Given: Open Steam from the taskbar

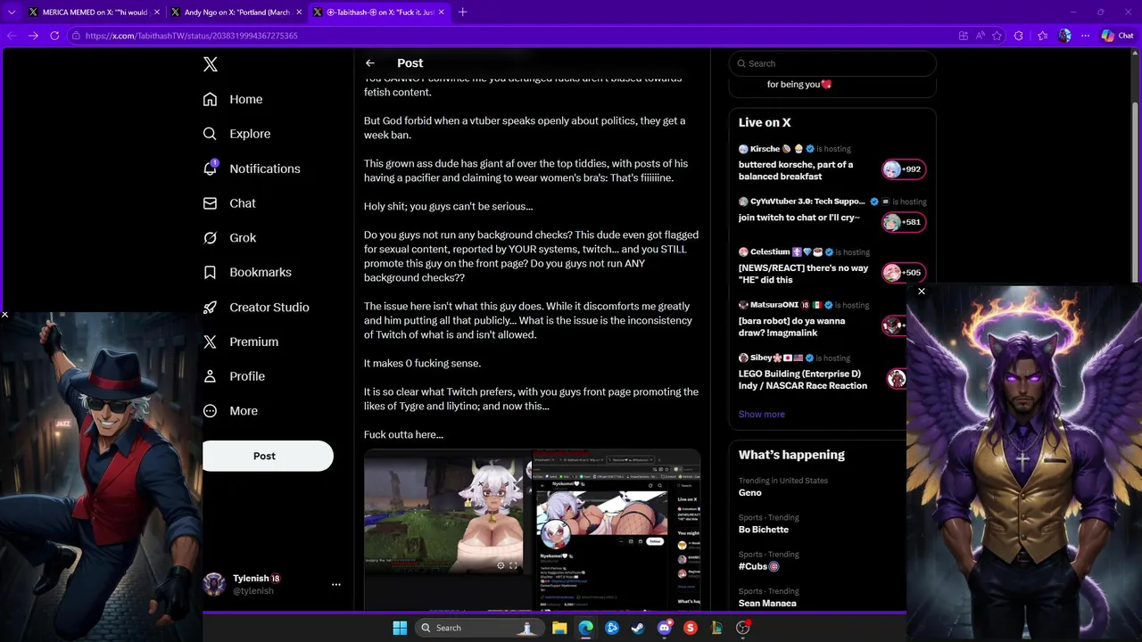Looking at the screenshot, I should tap(638, 628).
